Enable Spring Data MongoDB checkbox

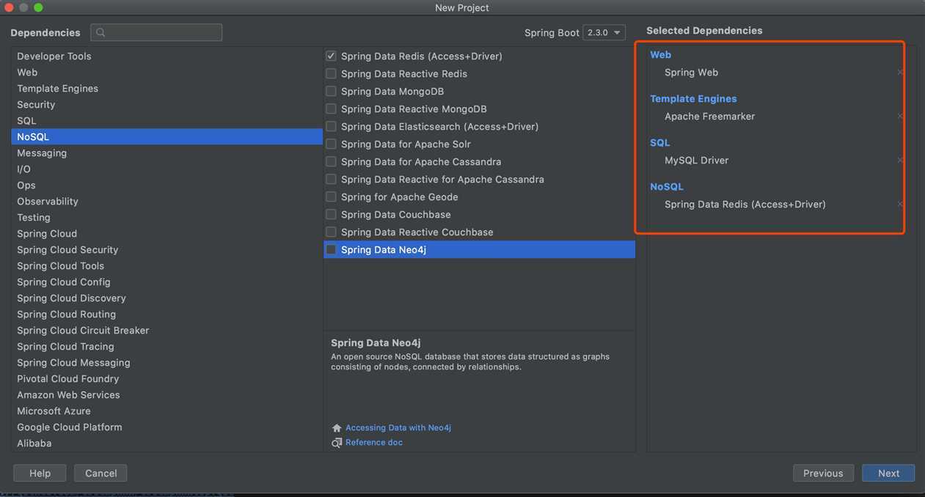pyautogui.click(x=331, y=91)
